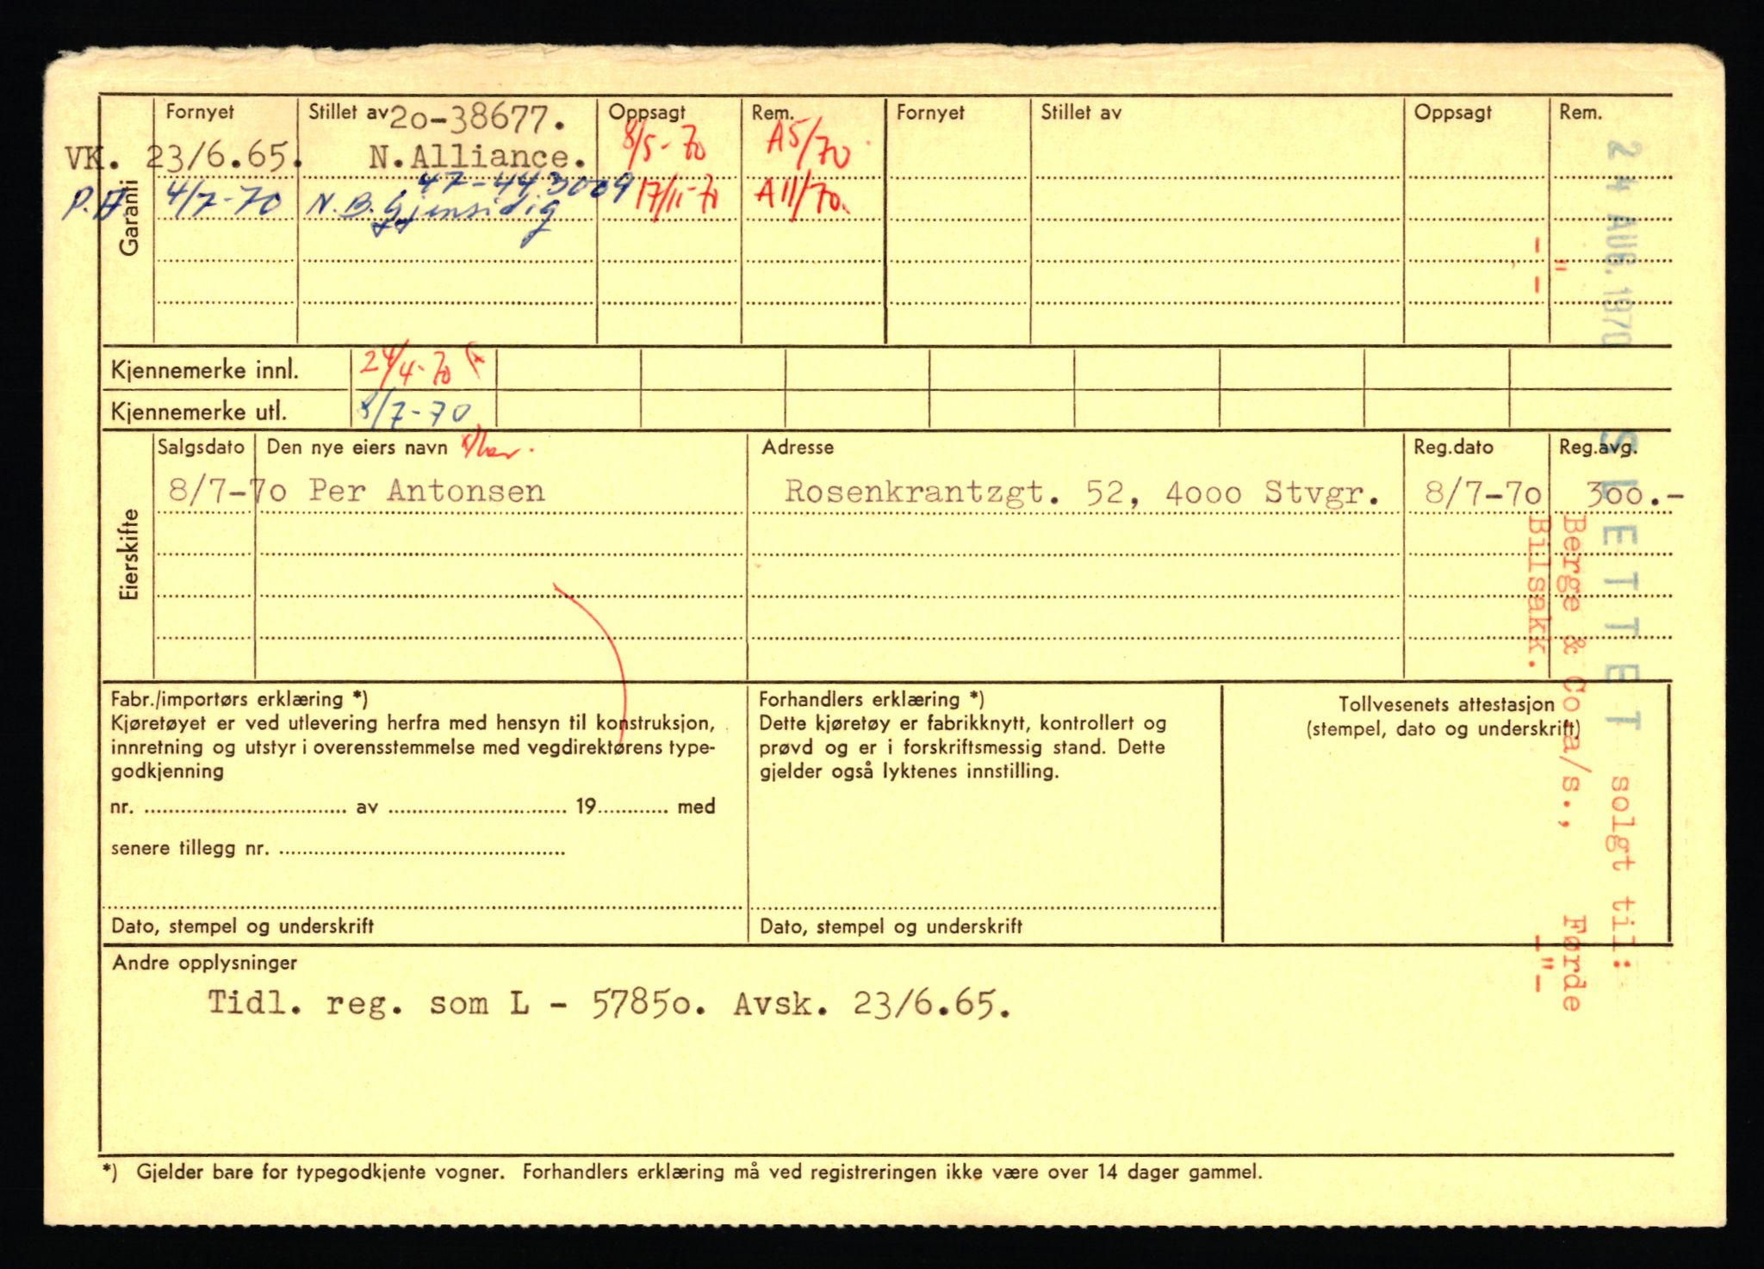
Task: Click the Forhandler 'Dato, stempel og underskrift' label
Action: (x=891, y=926)
